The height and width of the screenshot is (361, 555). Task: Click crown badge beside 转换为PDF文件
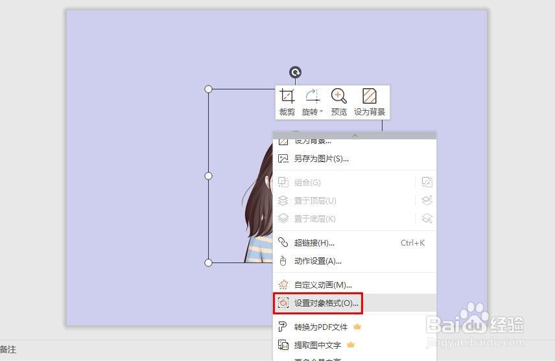pos(357,326)
